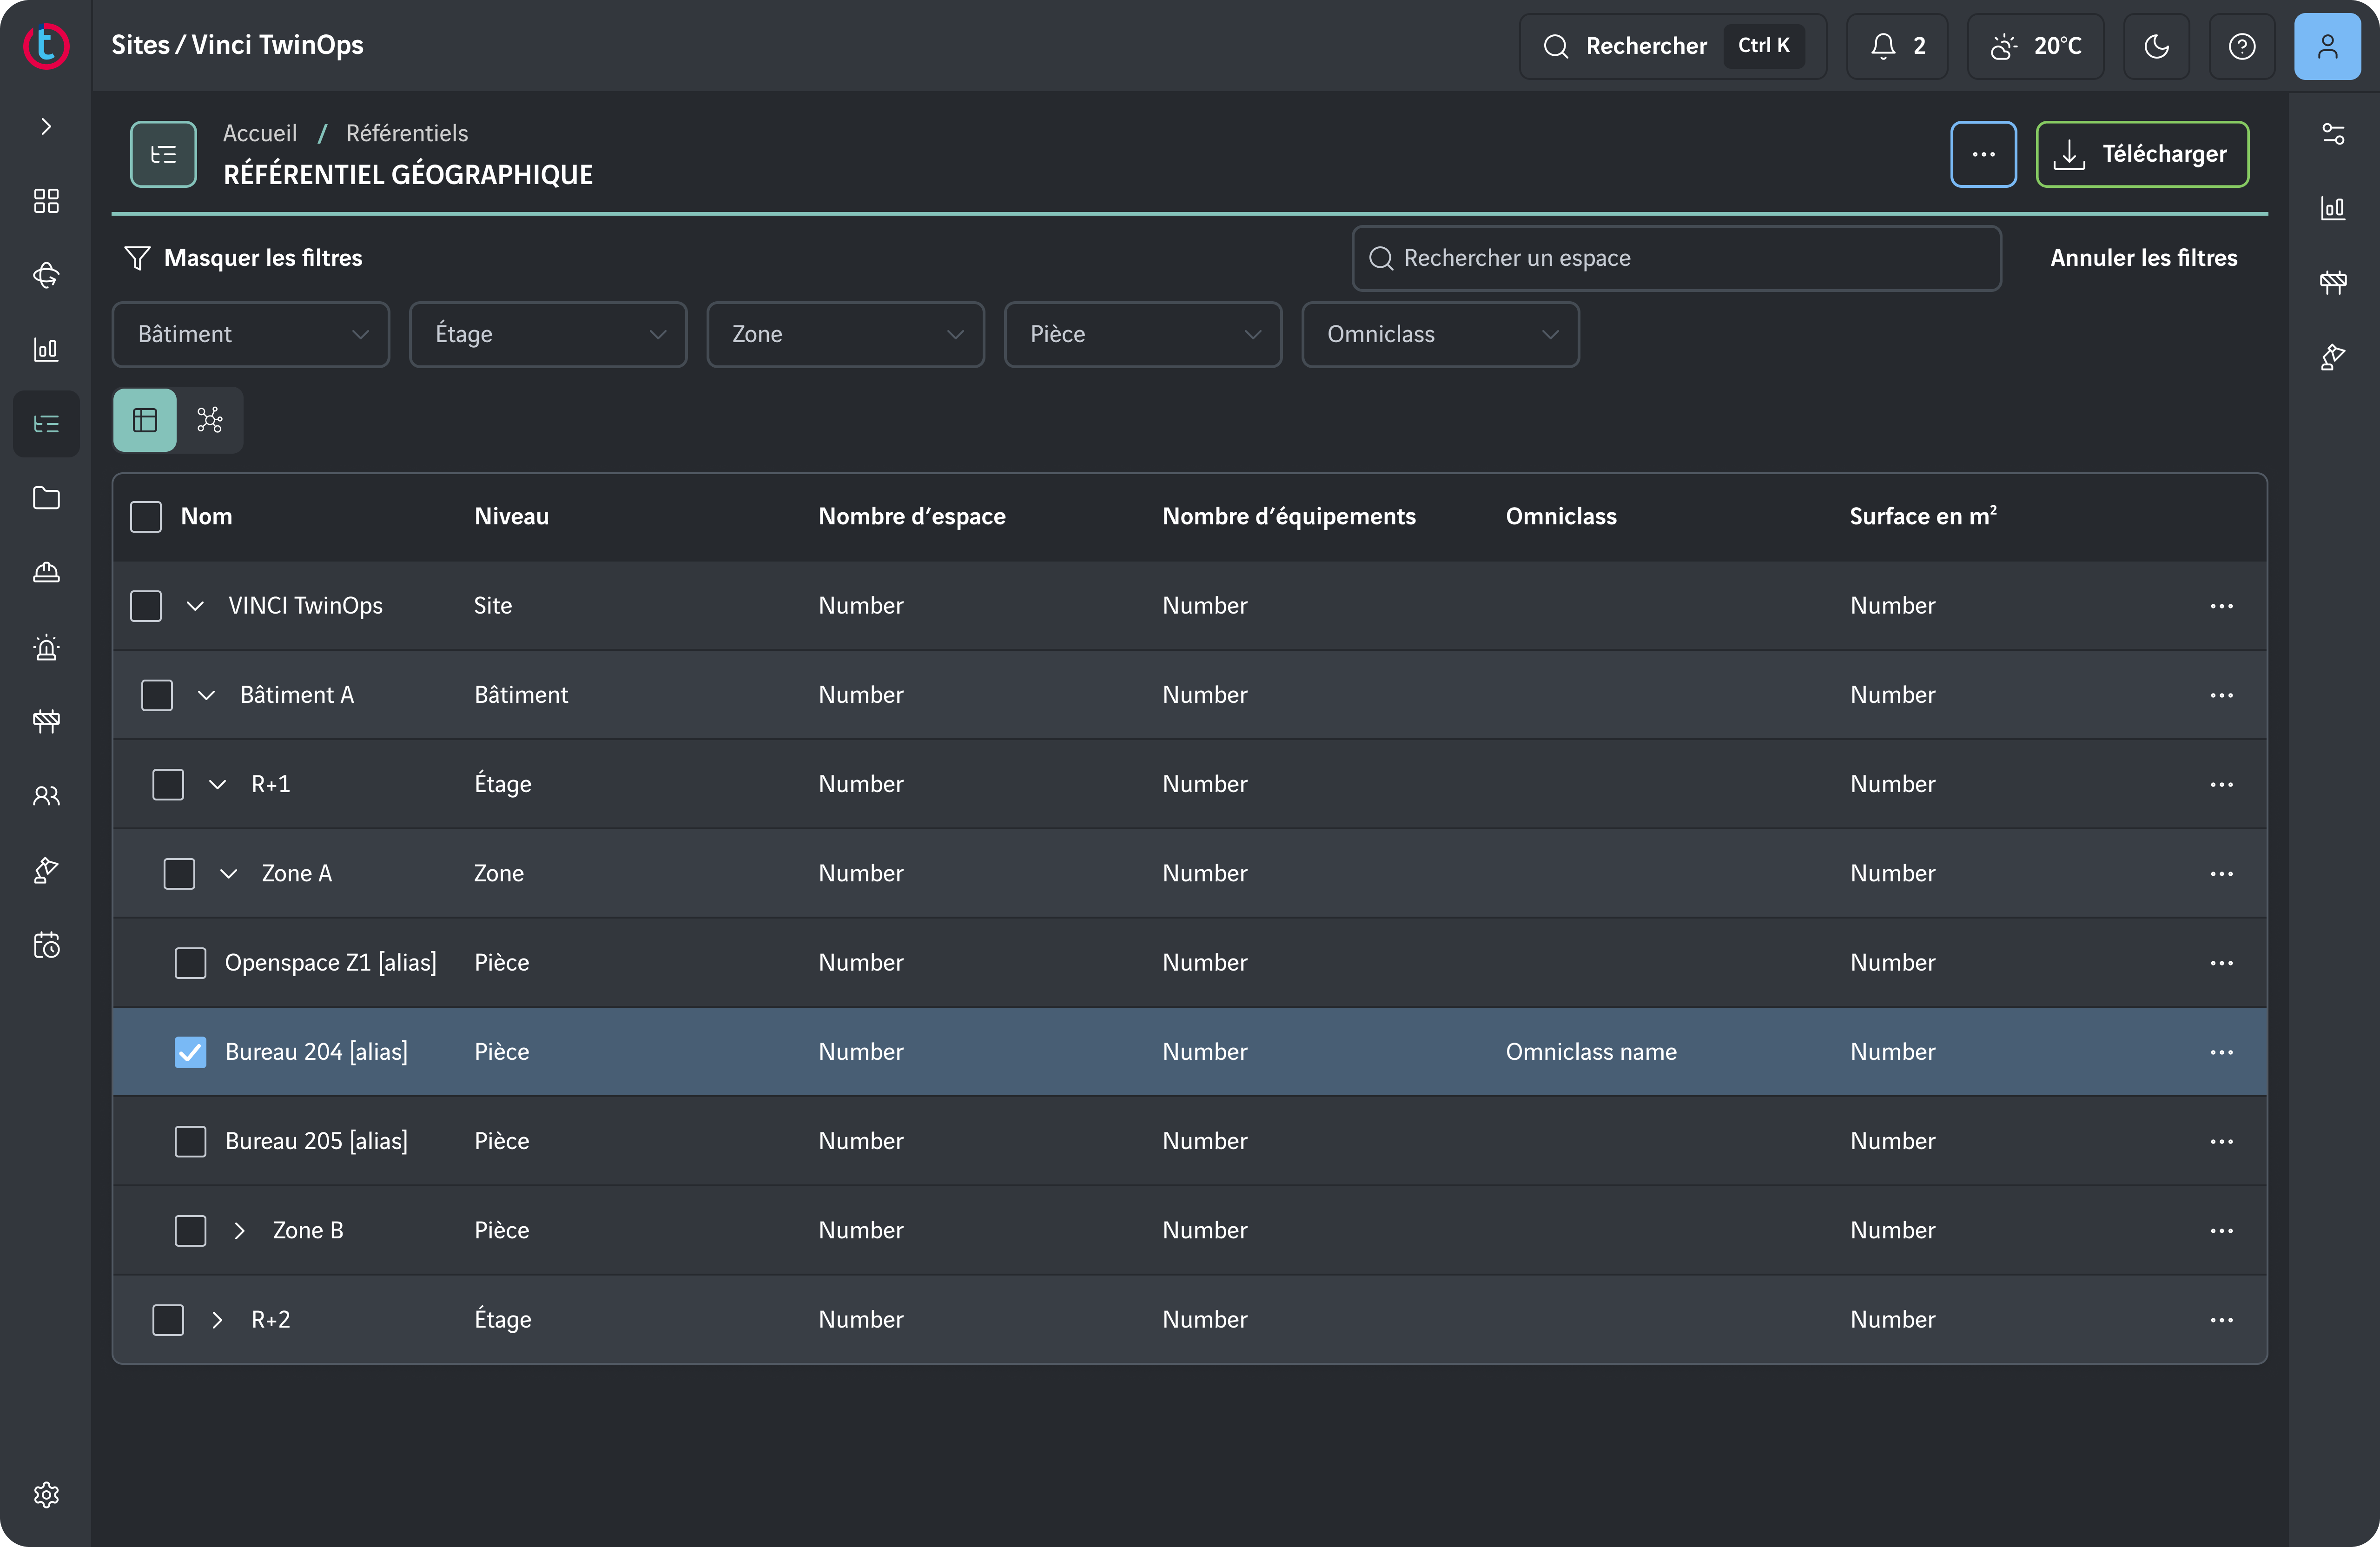Open the Omniclass filter dropdown
The height and width of the screenshot is (1547, 2380).
pos(1440,334)
